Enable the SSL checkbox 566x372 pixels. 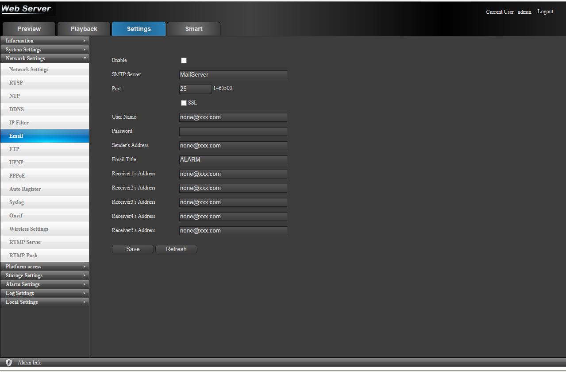pyautogui.click(x=184, y=103)
